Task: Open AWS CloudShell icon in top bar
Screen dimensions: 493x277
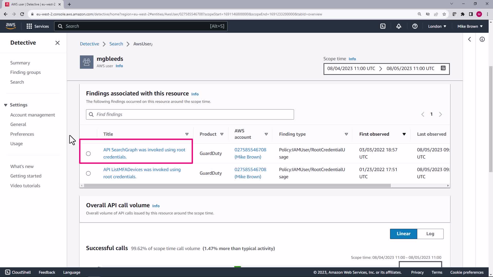Action: click(383, 26)
